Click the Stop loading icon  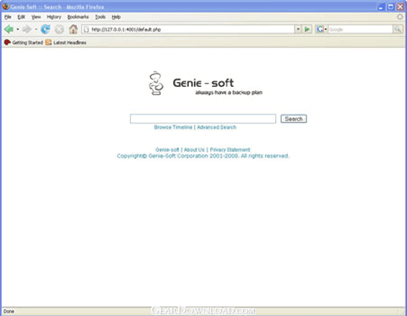pos(59,29)
